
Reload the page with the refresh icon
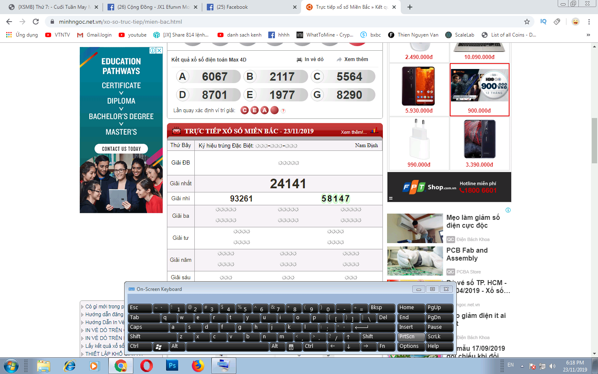[36, 22]
